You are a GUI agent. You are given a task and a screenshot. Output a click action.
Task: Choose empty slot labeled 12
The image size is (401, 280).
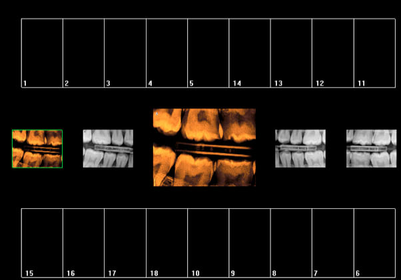coord(332,53)
